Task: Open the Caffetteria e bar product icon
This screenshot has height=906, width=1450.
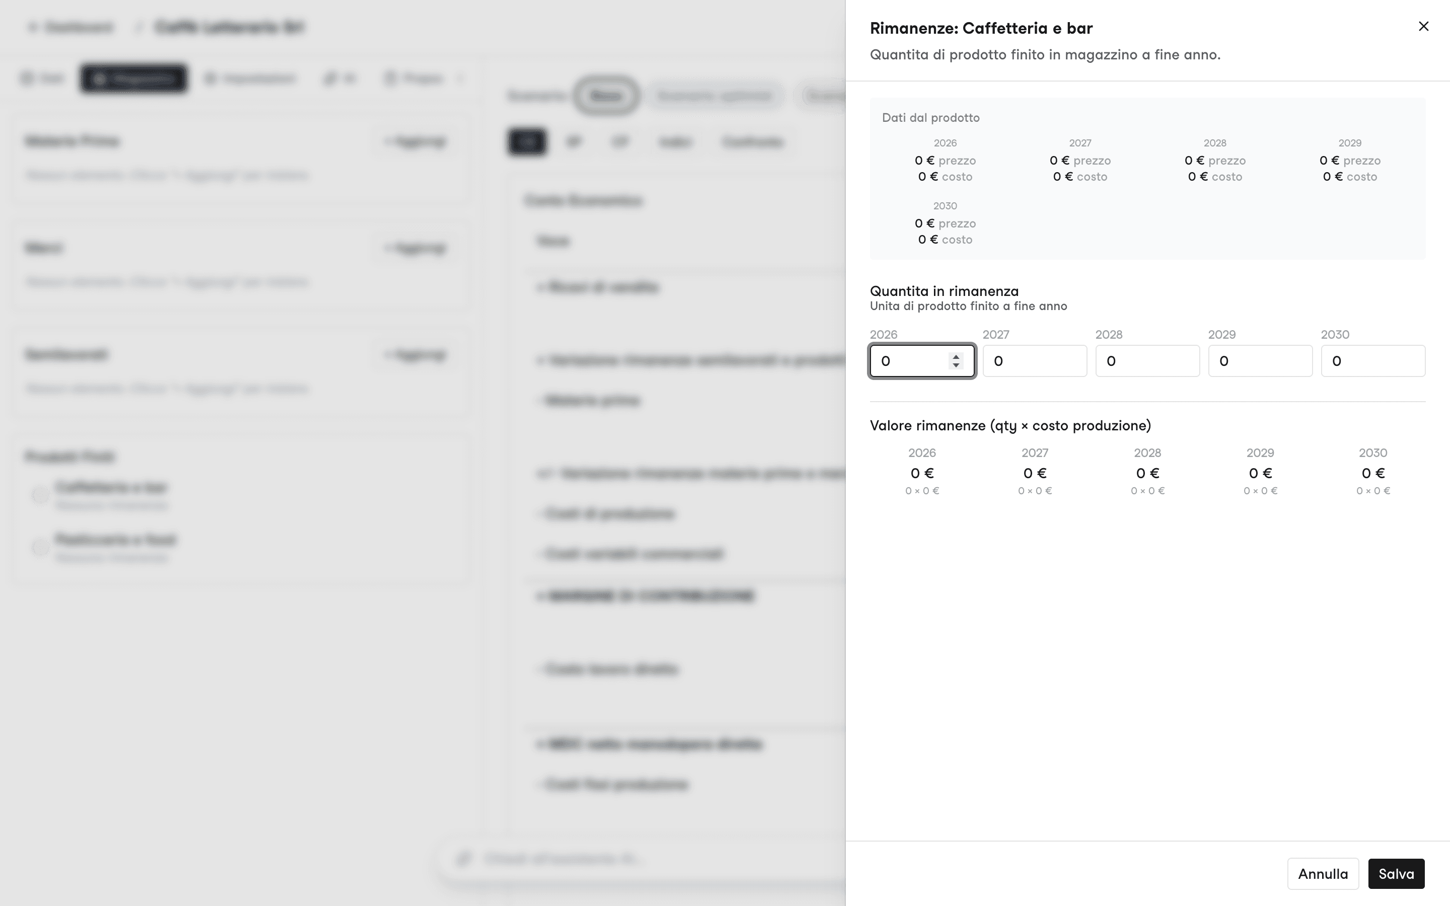Action: click(40, 495)
